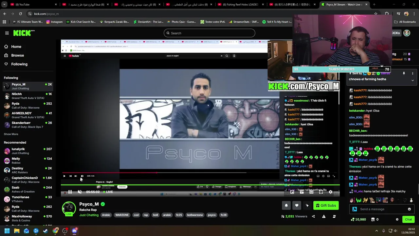The width and height of the screenshot is (419, 236).
Task: Open Steam from taskbar
Action: point(46,231)
